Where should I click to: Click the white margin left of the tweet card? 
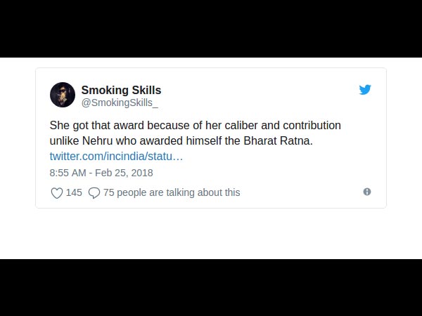[18, 140]
